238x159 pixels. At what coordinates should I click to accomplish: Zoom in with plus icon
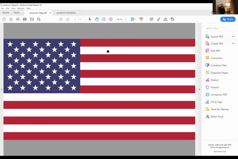pyautogui.click(x=111, y=19)
